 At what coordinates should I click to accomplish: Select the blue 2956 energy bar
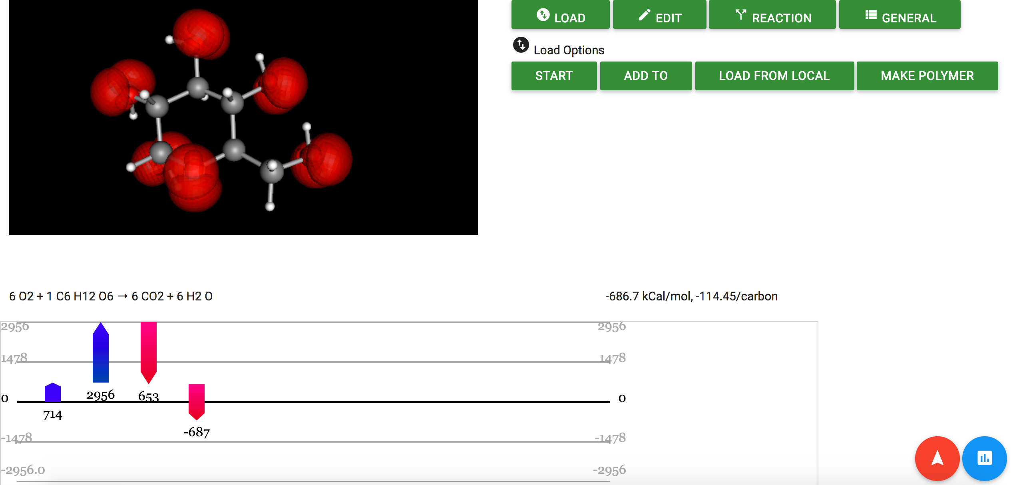(x=101, y=354)
